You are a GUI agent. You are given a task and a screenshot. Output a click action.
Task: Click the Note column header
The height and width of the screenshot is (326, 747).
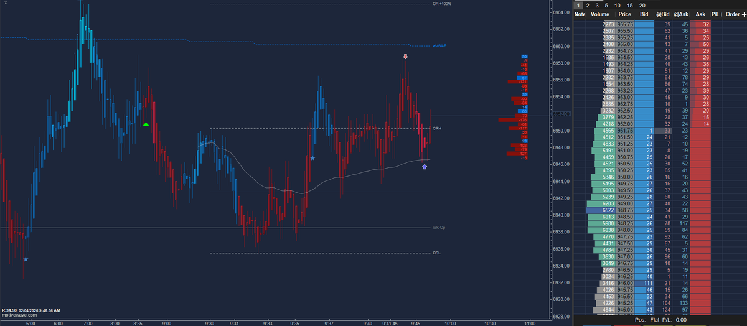(x=580, y=14)
